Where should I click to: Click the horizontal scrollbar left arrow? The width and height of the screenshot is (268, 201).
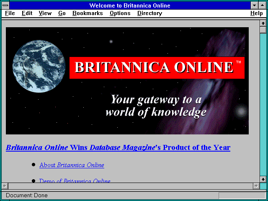click(5, 186)
